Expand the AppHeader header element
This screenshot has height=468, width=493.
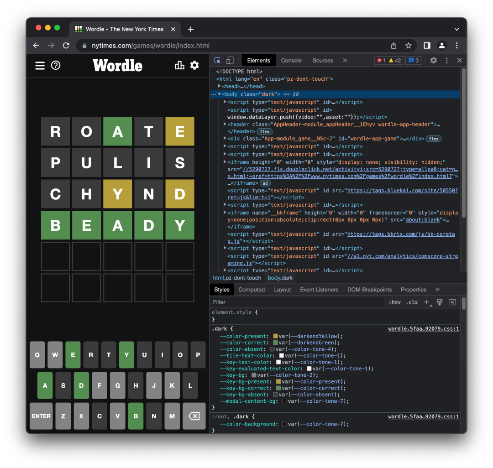pos(225,124)
